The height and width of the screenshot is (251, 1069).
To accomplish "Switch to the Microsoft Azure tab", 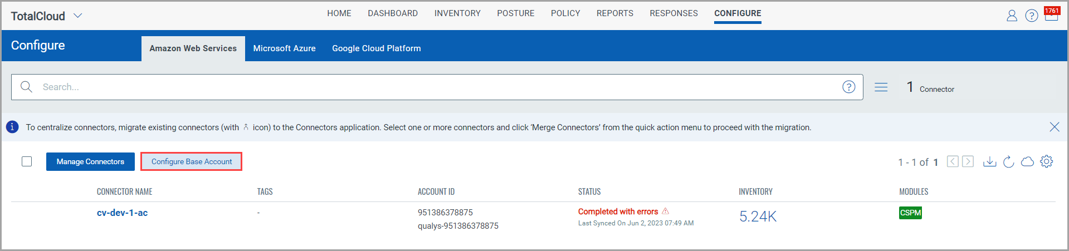I will [x=284, y=48].
